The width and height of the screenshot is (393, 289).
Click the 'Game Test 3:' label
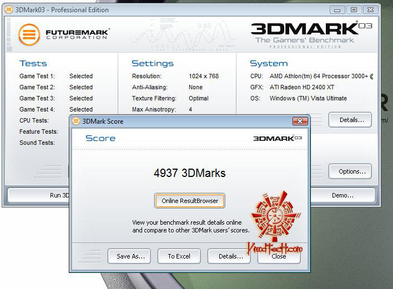37,98
